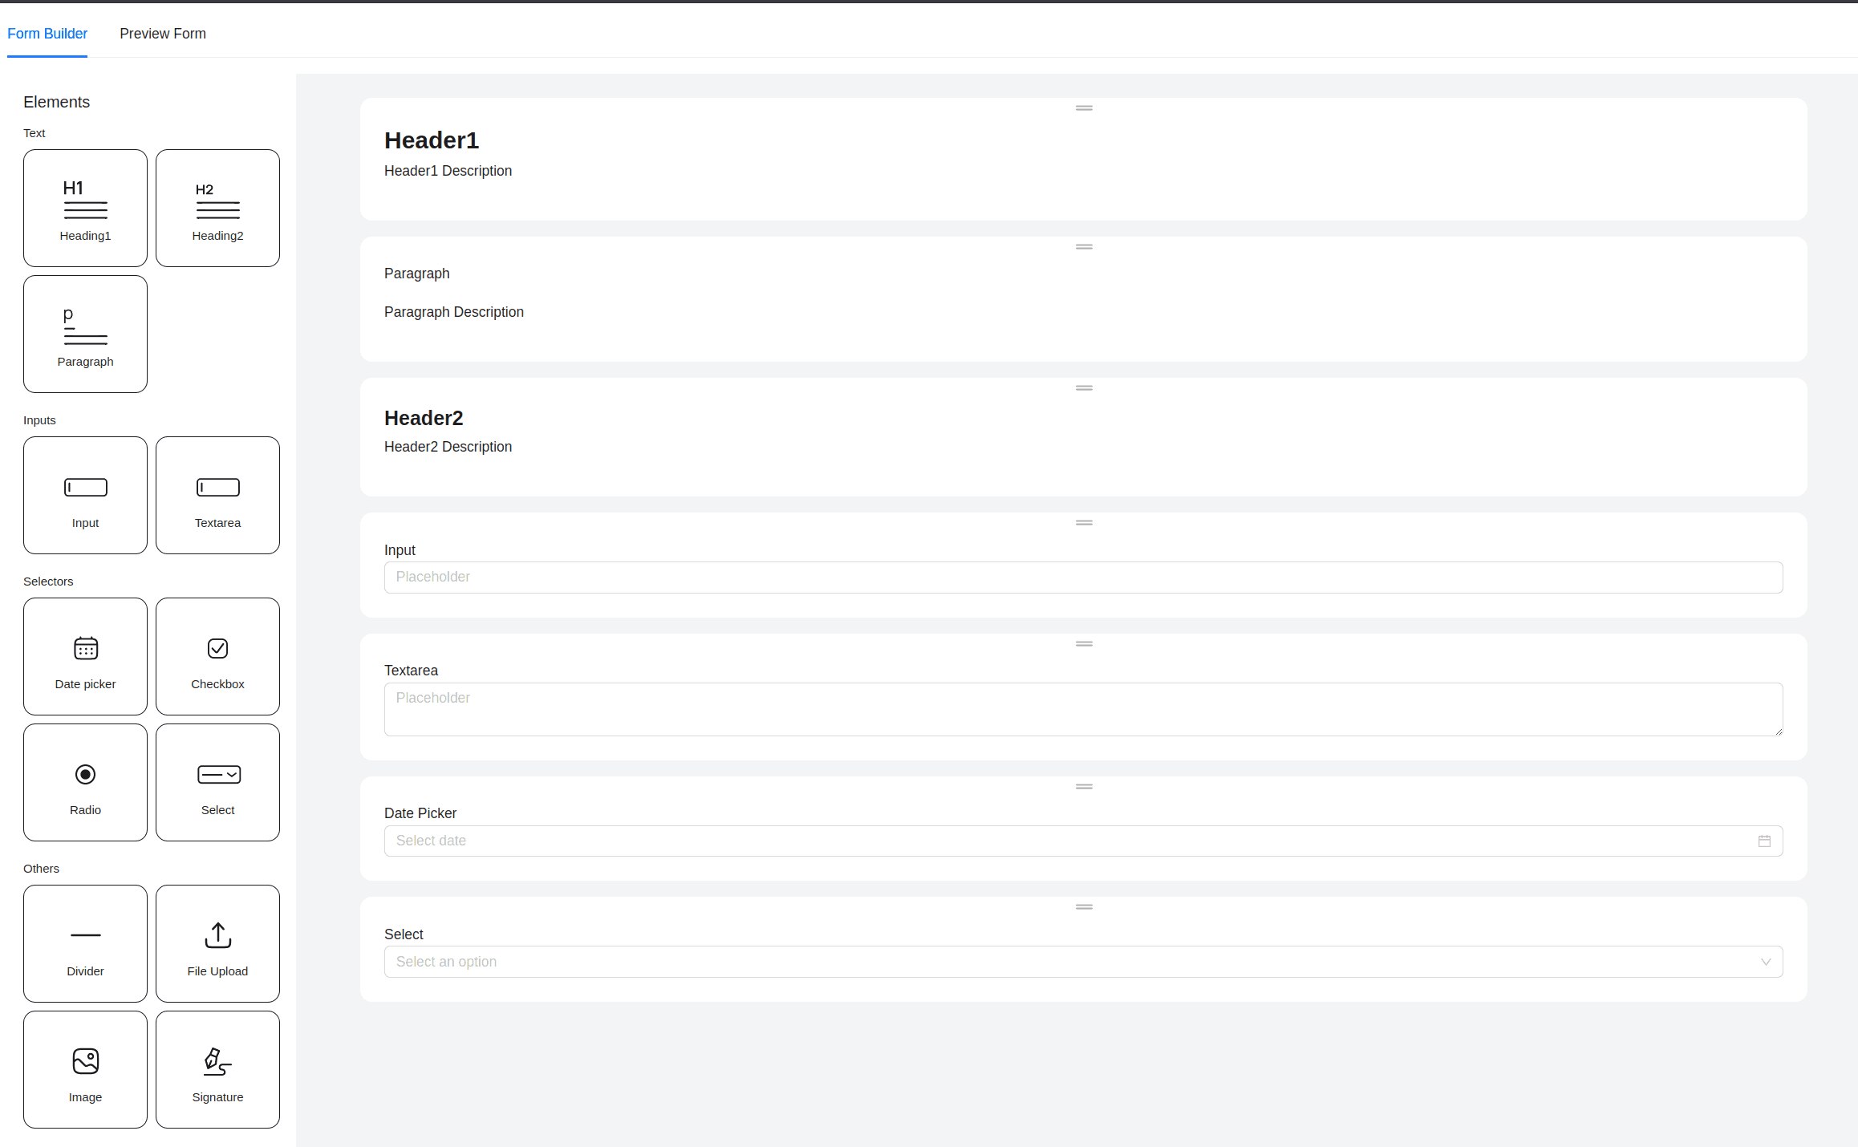This screenshot has height=1147, width=1858.
Task: Select the Select element from the sidebar
Action: pyautogui.click(x=217, y=782)
